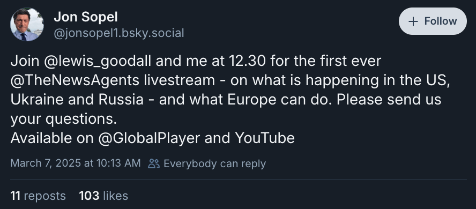Open Jon Sopel's profile avatar picture

pyautogui.click(x=27, y=24)
